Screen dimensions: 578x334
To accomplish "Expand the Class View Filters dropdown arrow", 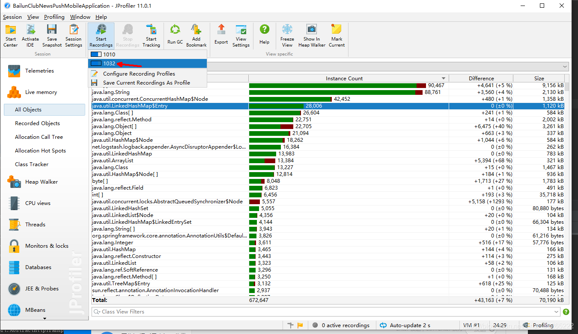I will 556,312.
